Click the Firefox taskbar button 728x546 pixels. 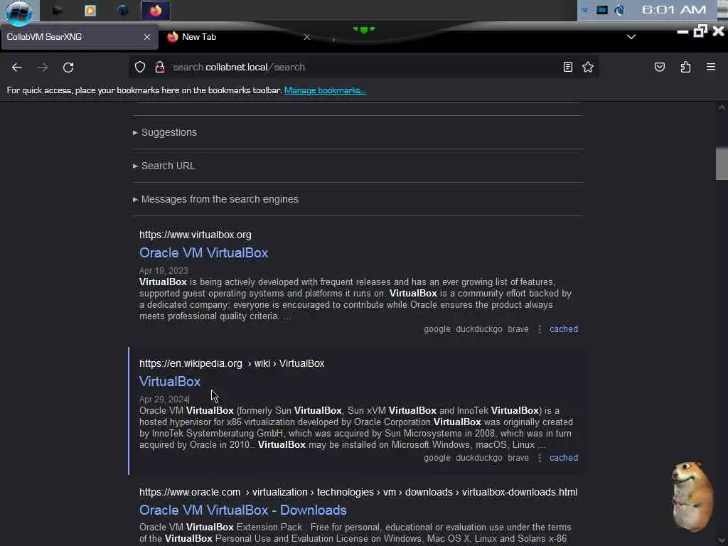(x=156, y=10)
